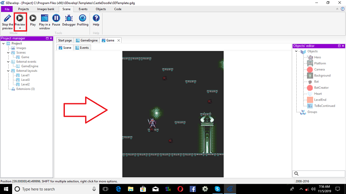Switch to the Events ribbon tab
The height and width of the screenshot is (194, 346).
coord(83,9)
